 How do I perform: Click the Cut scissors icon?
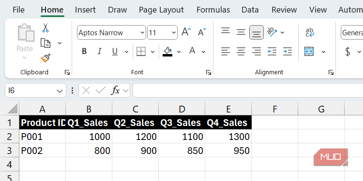pyautogui.click(x=45, y=28)
